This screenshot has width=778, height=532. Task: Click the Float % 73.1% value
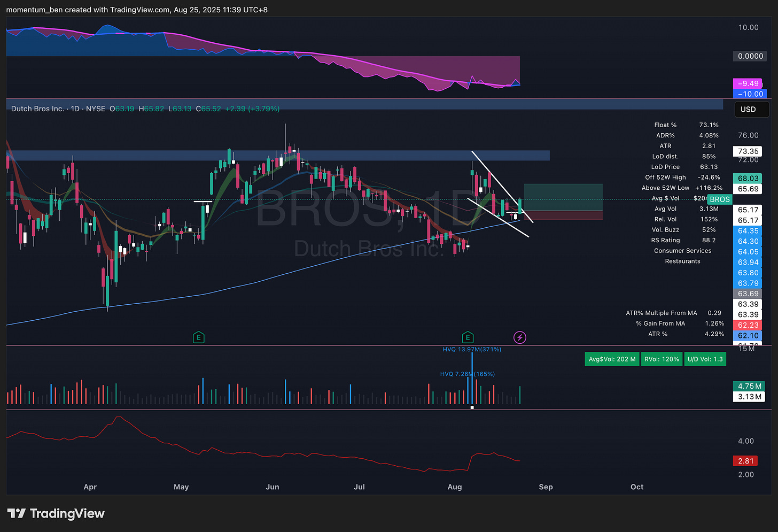[x=709, y=125]
